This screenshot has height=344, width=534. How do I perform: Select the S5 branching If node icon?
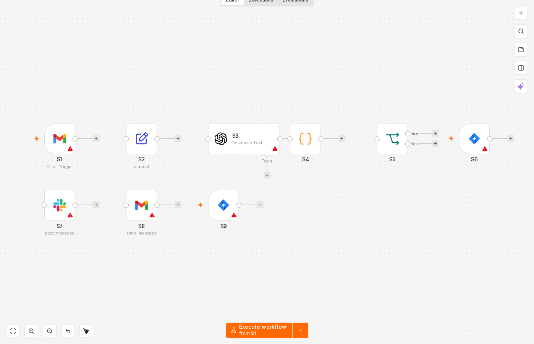tap(392, 139)
